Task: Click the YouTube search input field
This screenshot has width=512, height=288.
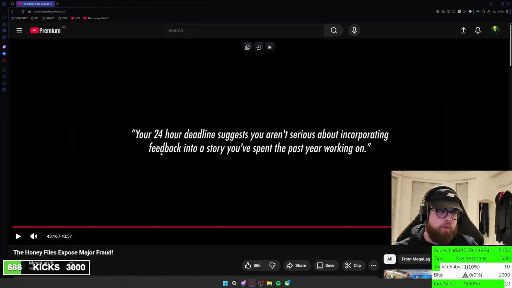Action: [244, 30]
